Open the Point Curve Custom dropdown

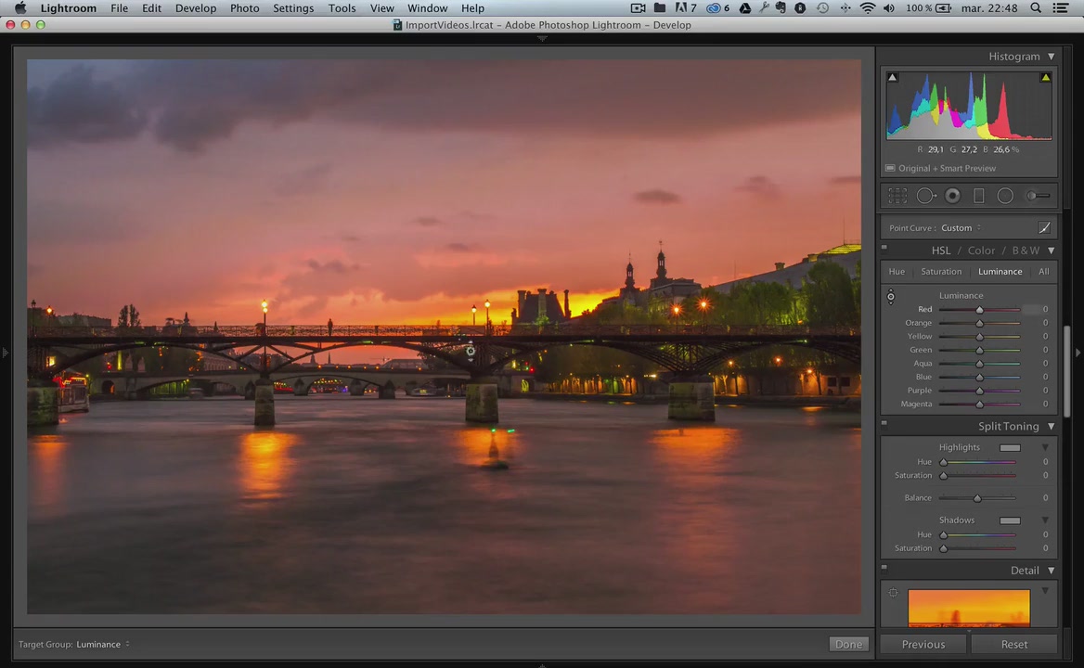pos(961,228)
